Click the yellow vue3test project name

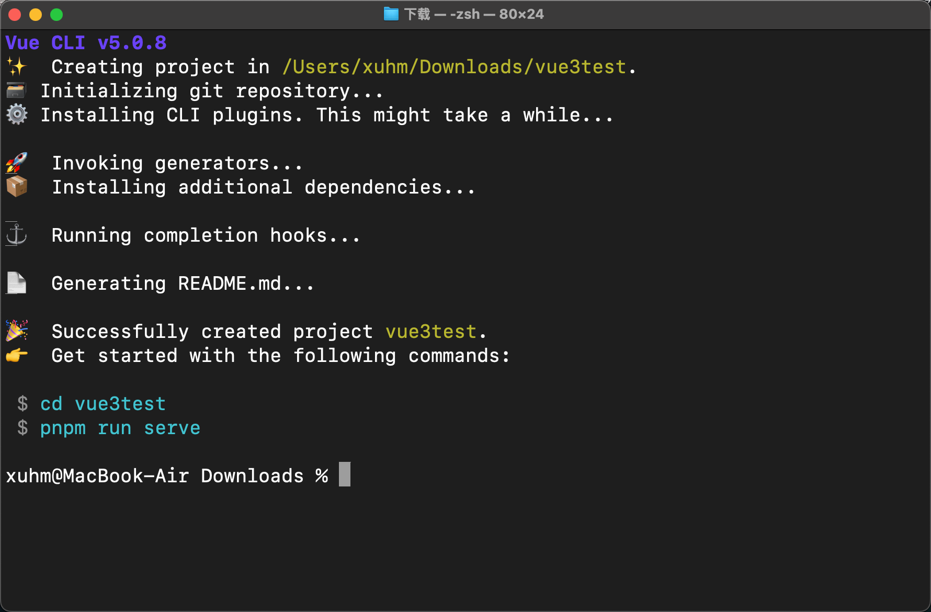431,332
